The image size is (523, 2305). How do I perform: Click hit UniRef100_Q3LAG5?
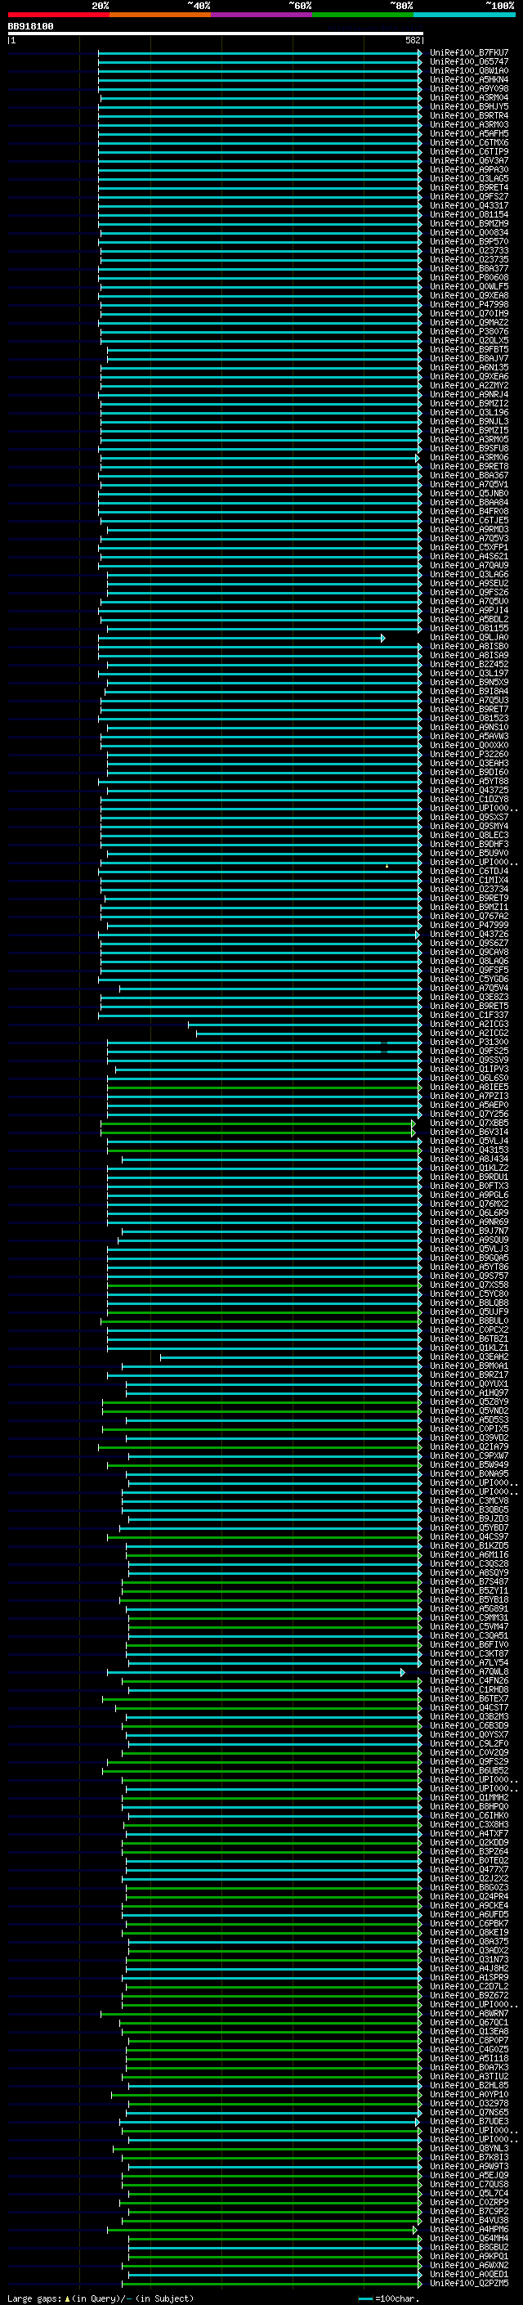coord(468,179)
